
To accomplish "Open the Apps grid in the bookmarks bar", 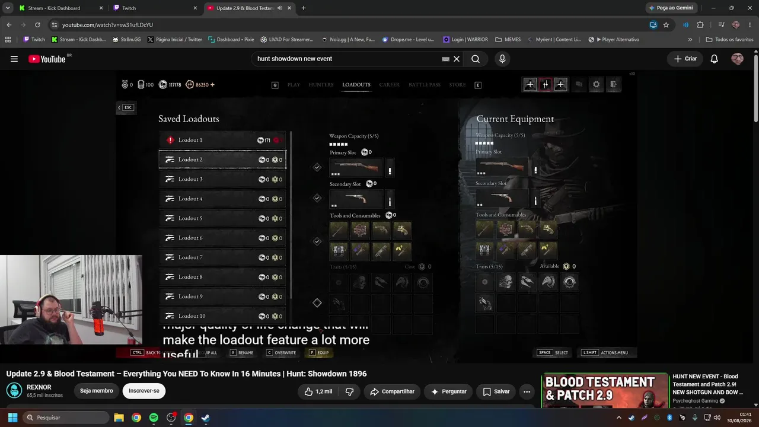I will pos(8,40).
